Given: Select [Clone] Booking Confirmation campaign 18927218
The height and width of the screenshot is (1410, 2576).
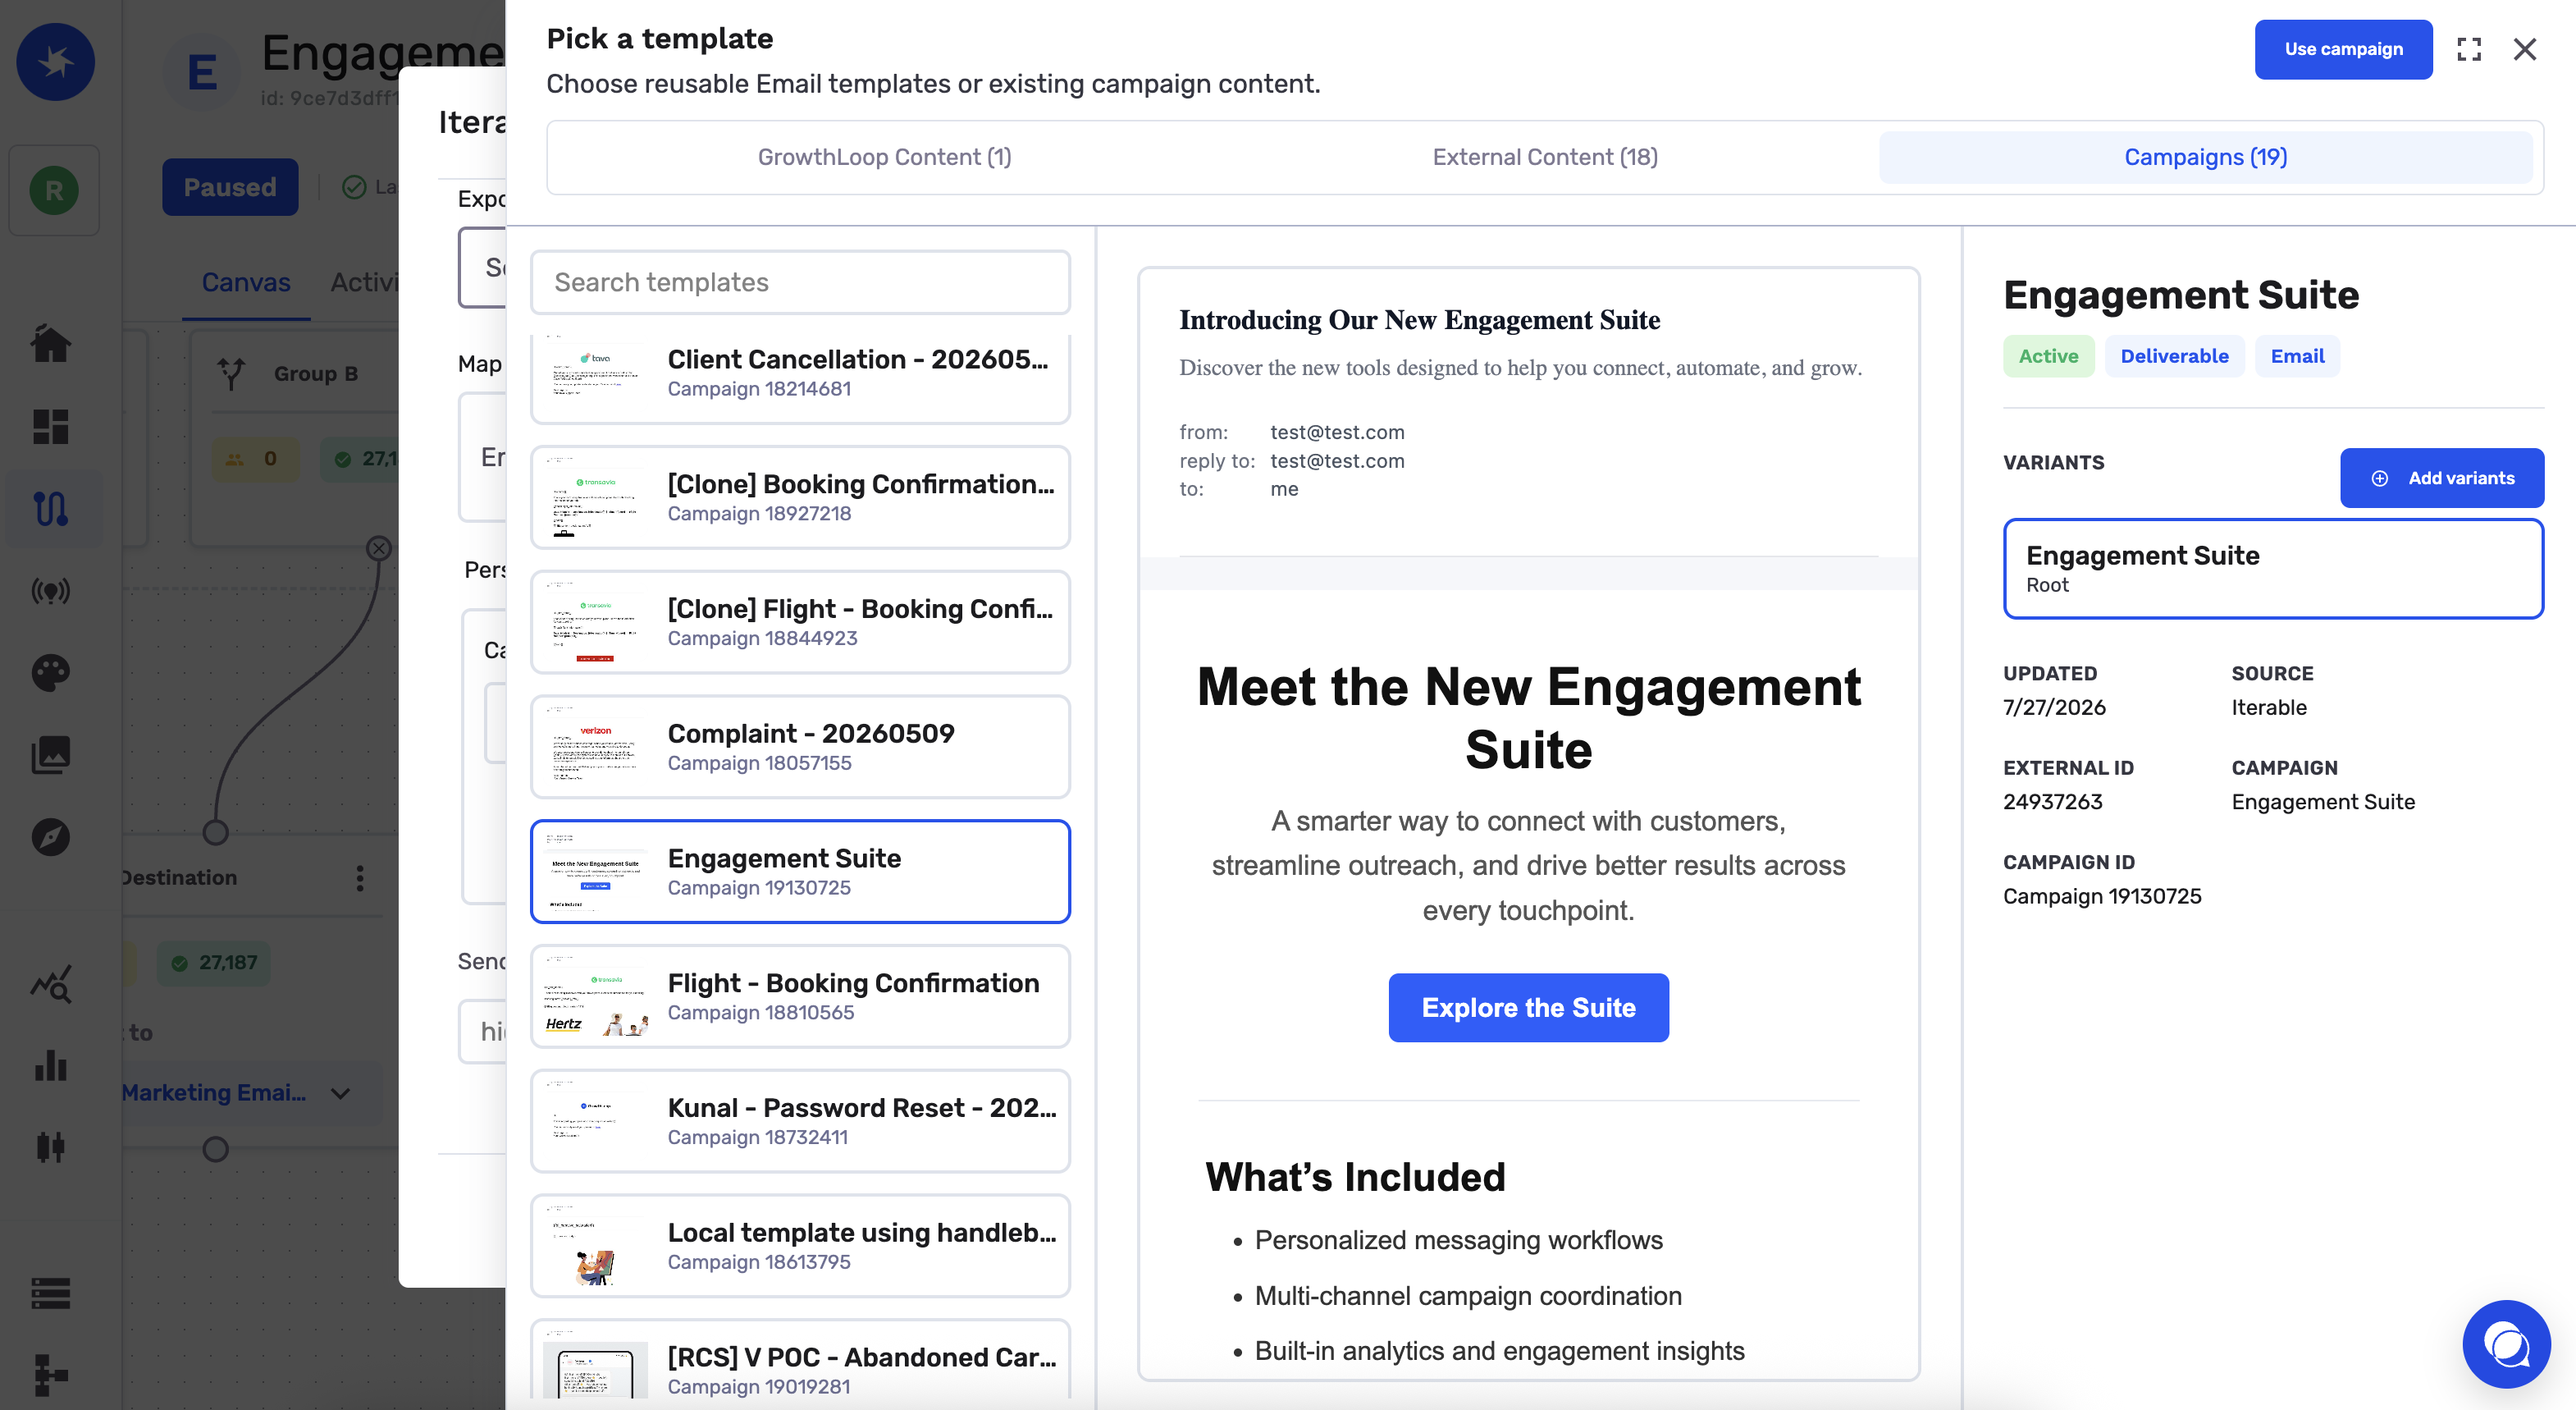Looking at the screenshot, I should click(x=800, y=497).
